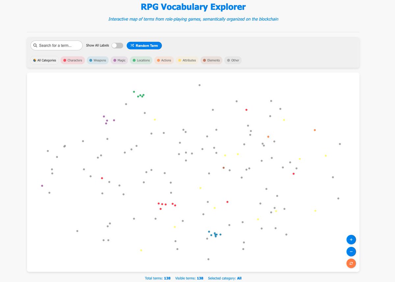The width and height of the screenshot is (395, 282).
Task: Filter by Locations category
Action: coord(141,60)
